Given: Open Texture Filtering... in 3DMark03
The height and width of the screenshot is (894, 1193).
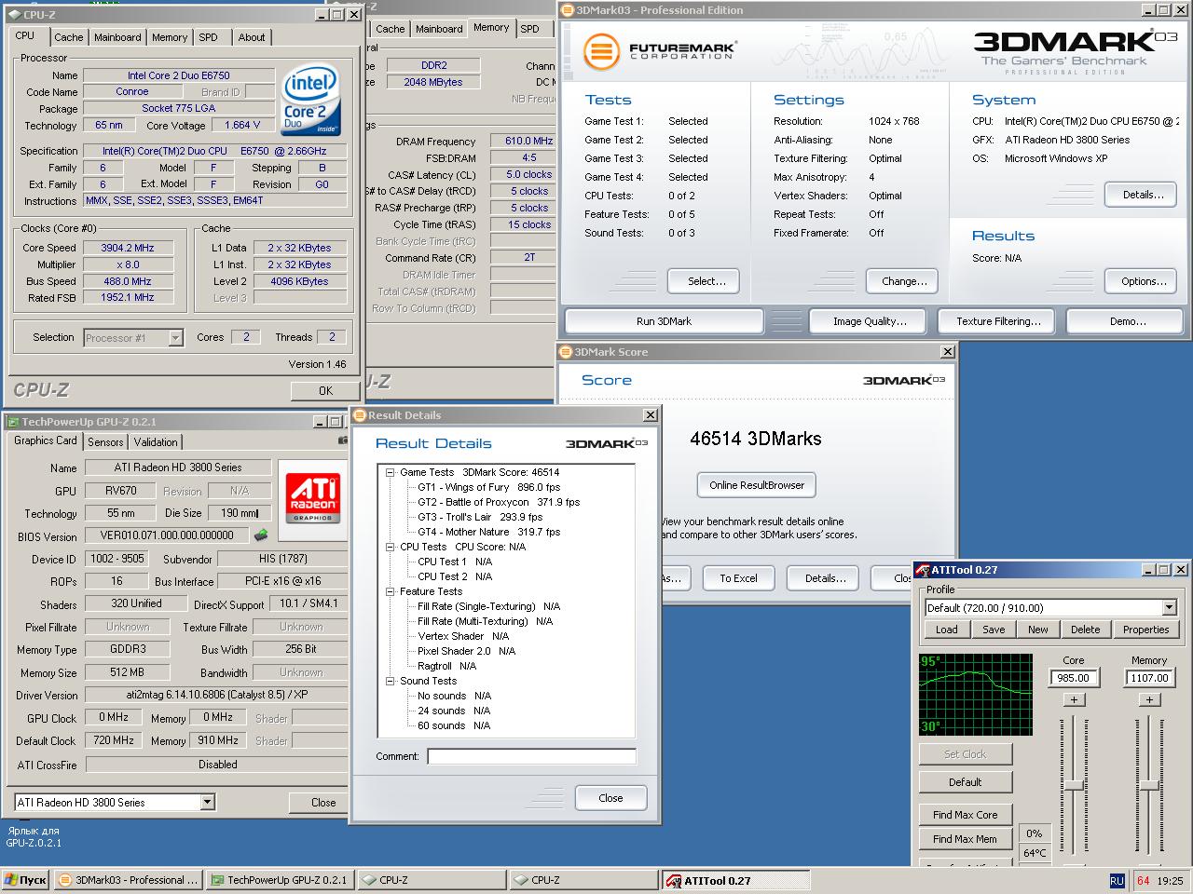Looking at the screenshot, I should 998,321.
